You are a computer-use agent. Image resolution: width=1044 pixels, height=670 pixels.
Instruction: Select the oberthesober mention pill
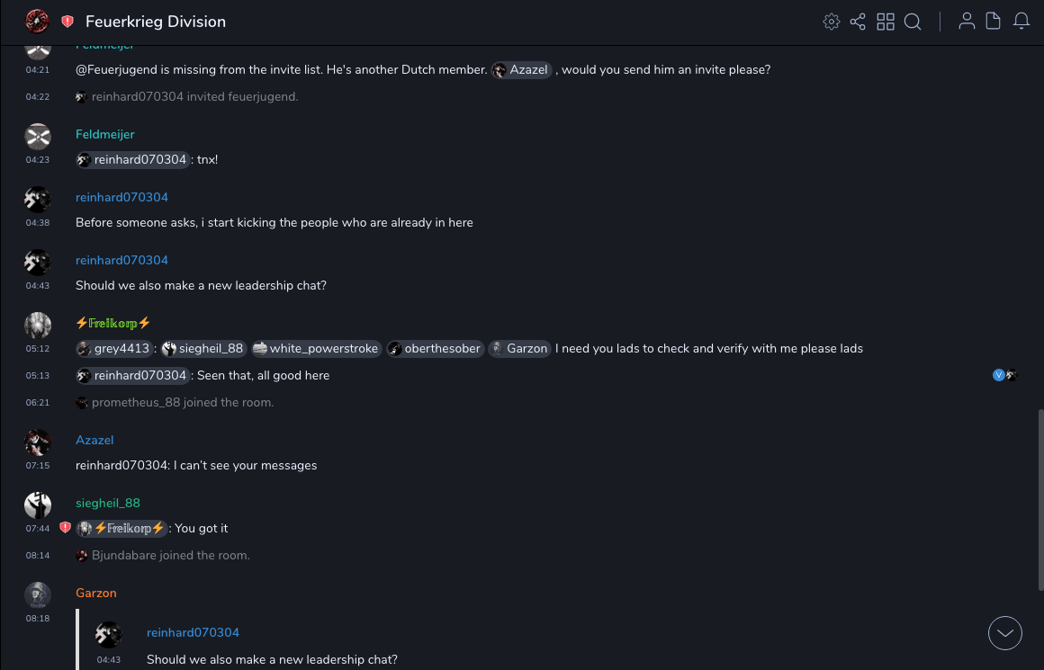435,349
